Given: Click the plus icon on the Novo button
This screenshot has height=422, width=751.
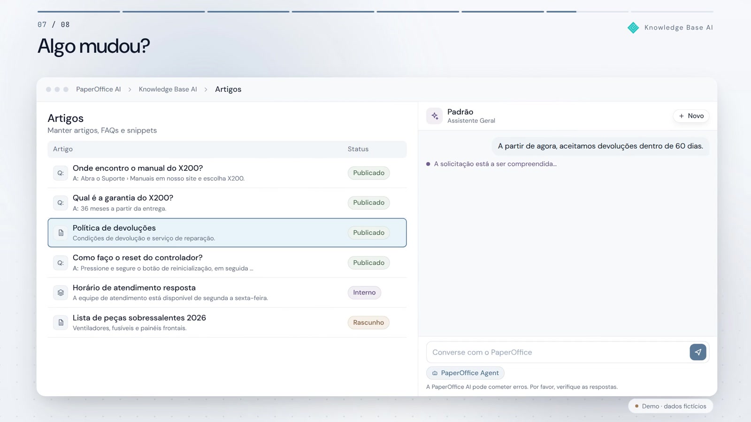Looking at the screenshot, I should point(682,116).
